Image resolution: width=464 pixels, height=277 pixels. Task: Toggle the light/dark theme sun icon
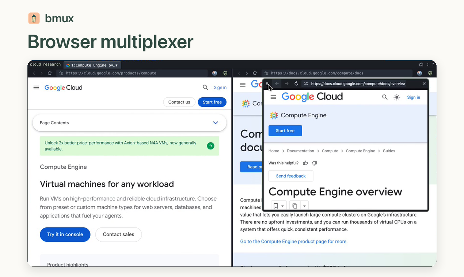point(397,97)
